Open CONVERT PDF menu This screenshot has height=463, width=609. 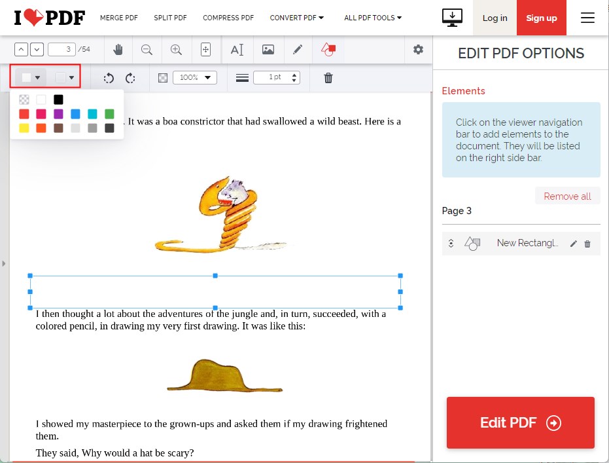tap(297, 18)
